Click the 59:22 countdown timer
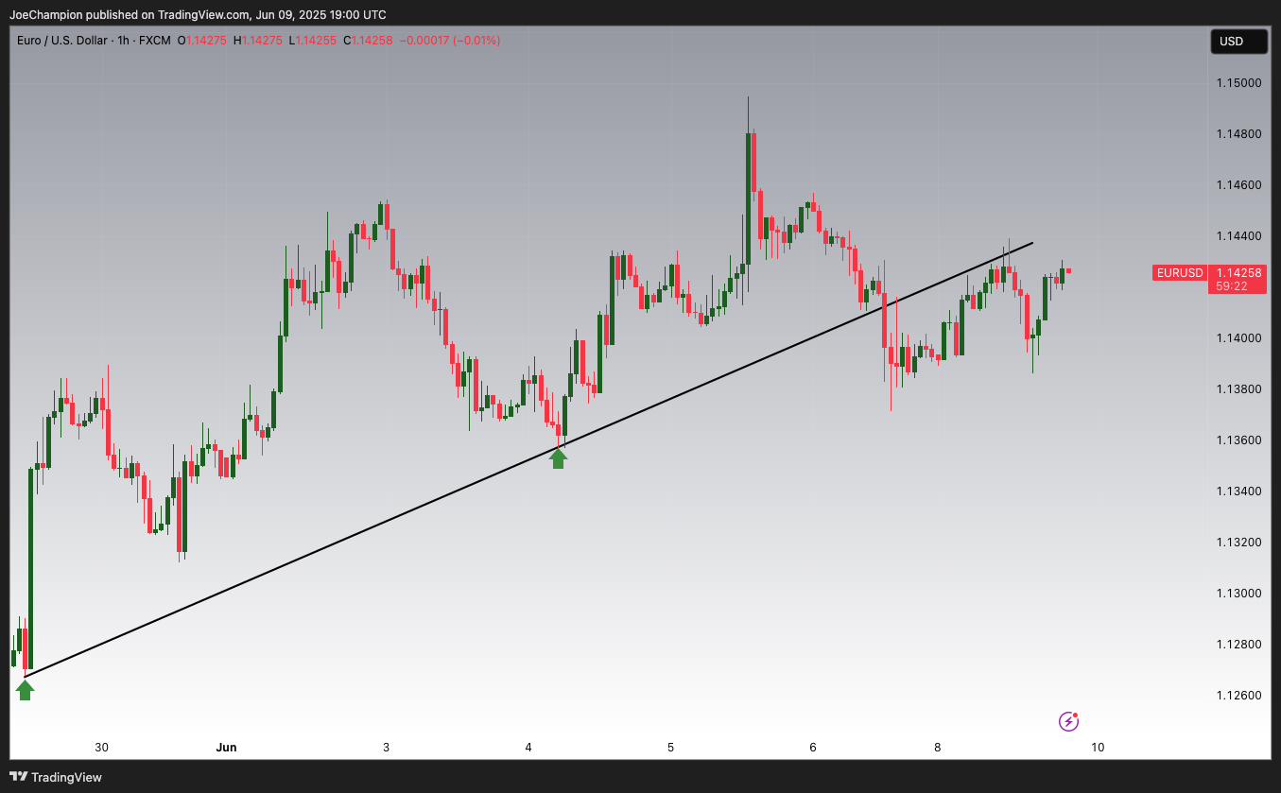The height and width of the screenshot is (793, 1281). pos(1232,286)
